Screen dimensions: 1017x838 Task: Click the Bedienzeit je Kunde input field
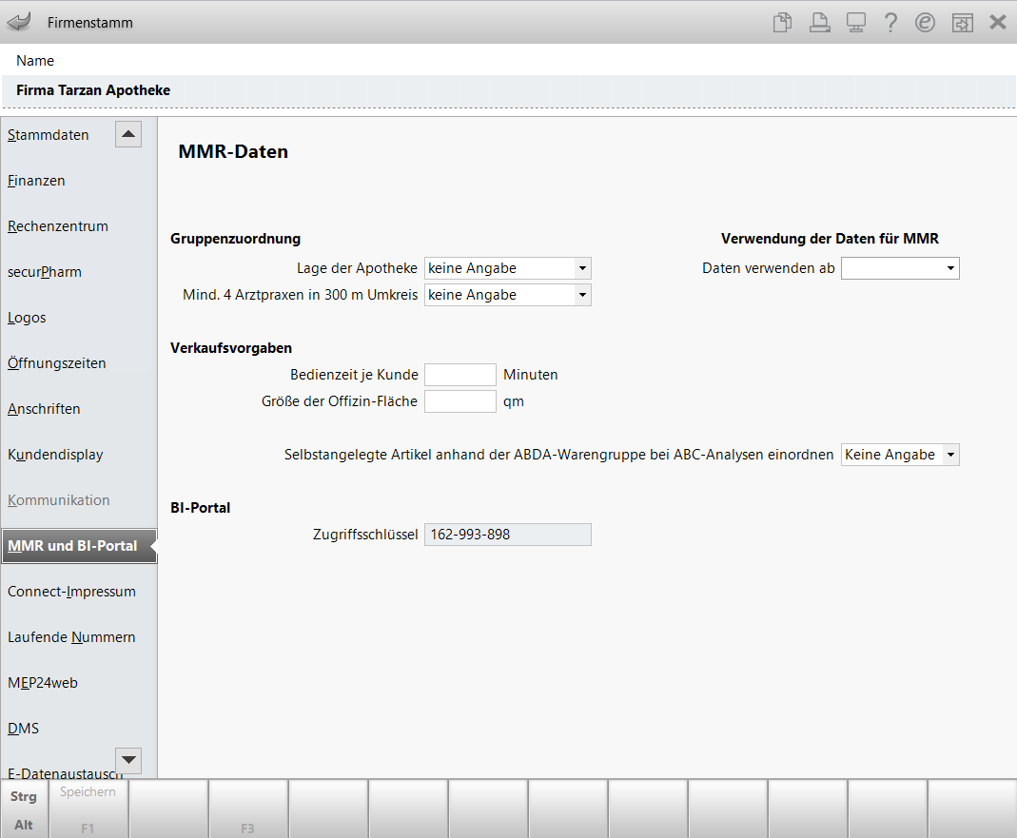(x=460, y=375)
